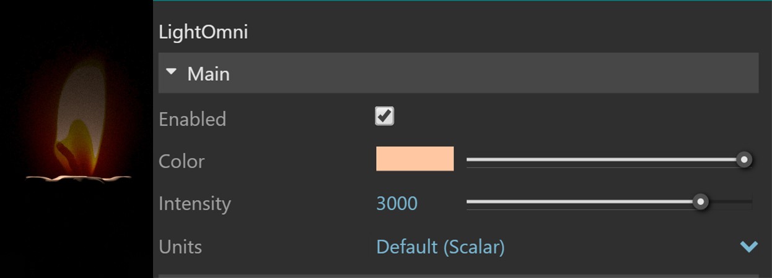Click the LightOmni component title
The width and height of the screenshot is (772, 278).
(x=203, y=32)
